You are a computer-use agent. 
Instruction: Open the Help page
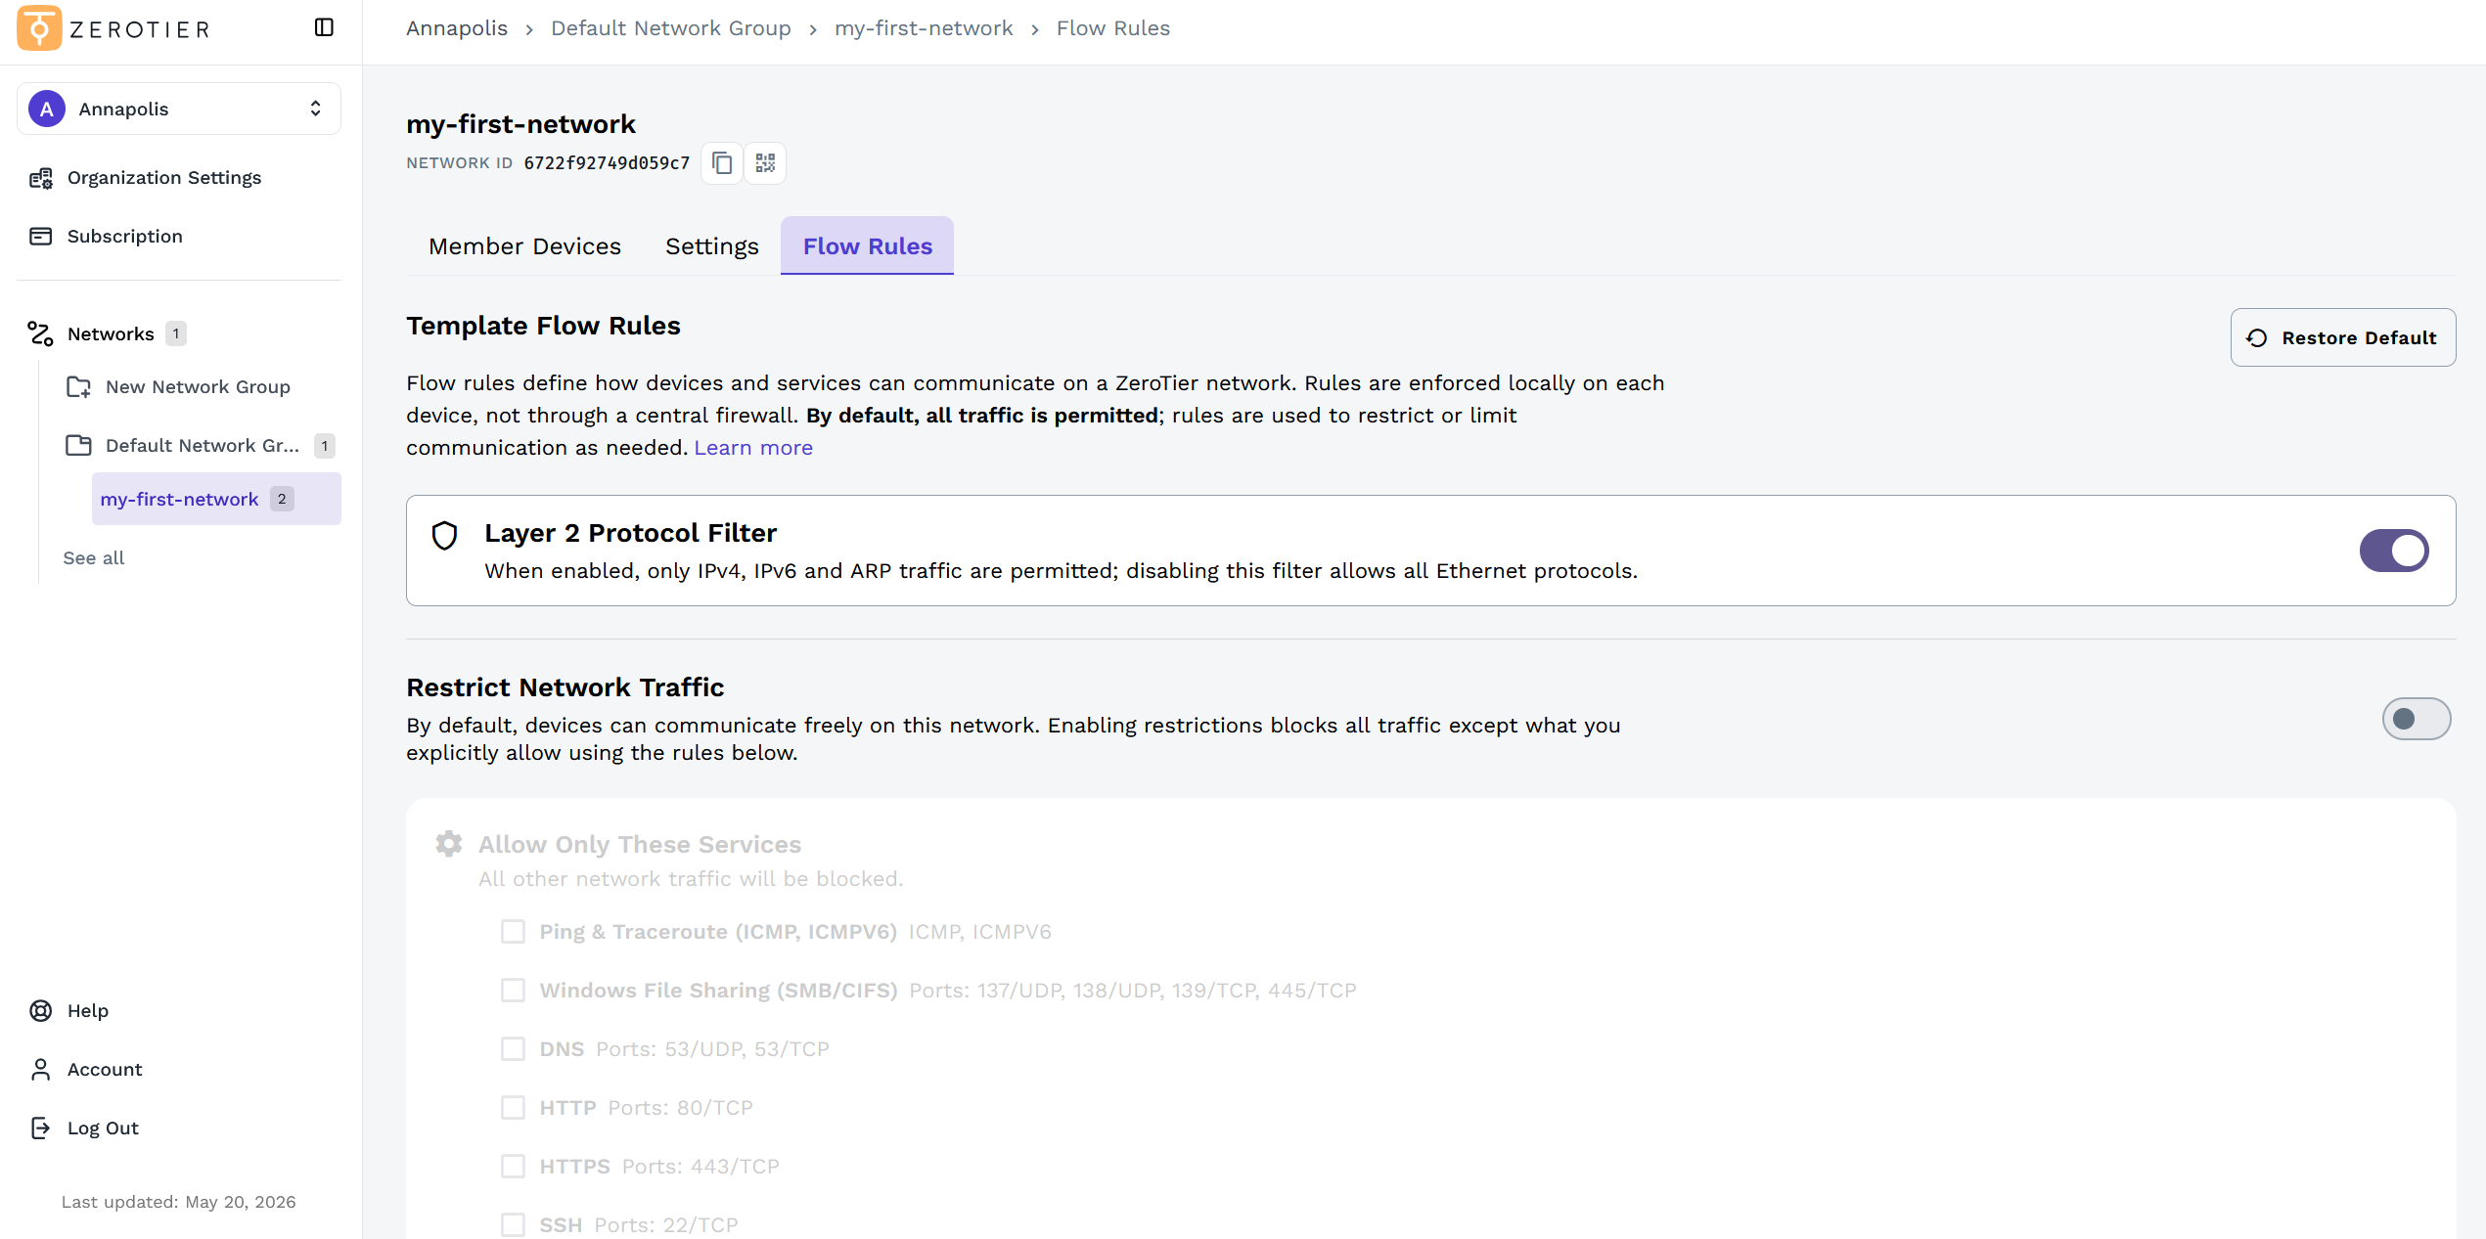tap(87, 1011)
